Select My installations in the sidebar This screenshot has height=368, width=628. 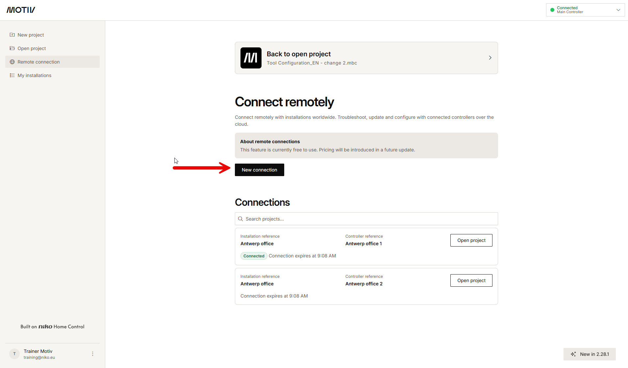(x=52, y=75)
